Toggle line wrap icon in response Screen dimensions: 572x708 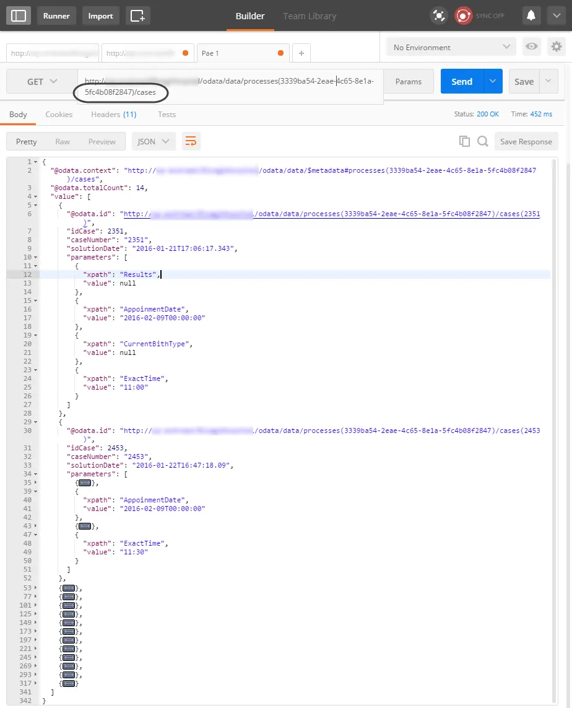pyautogui.click(x=191, y=141)
